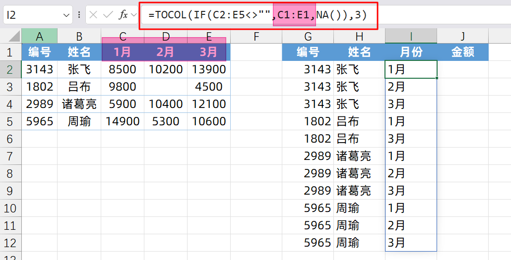Click the fill handle of cell I2
511x260 pixels.
pos(437,78)
